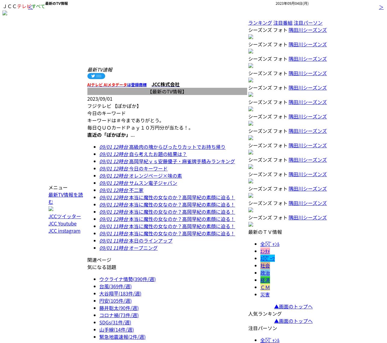This screenshot has height=343, width=387.
Task: Choose 全ジャンル under 注目パーソン heading
Action: (270, 340)
